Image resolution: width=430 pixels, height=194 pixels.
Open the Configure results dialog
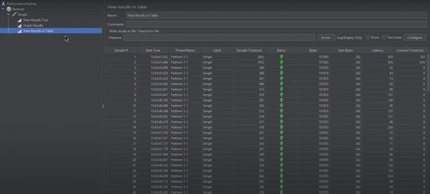[414, 37]
